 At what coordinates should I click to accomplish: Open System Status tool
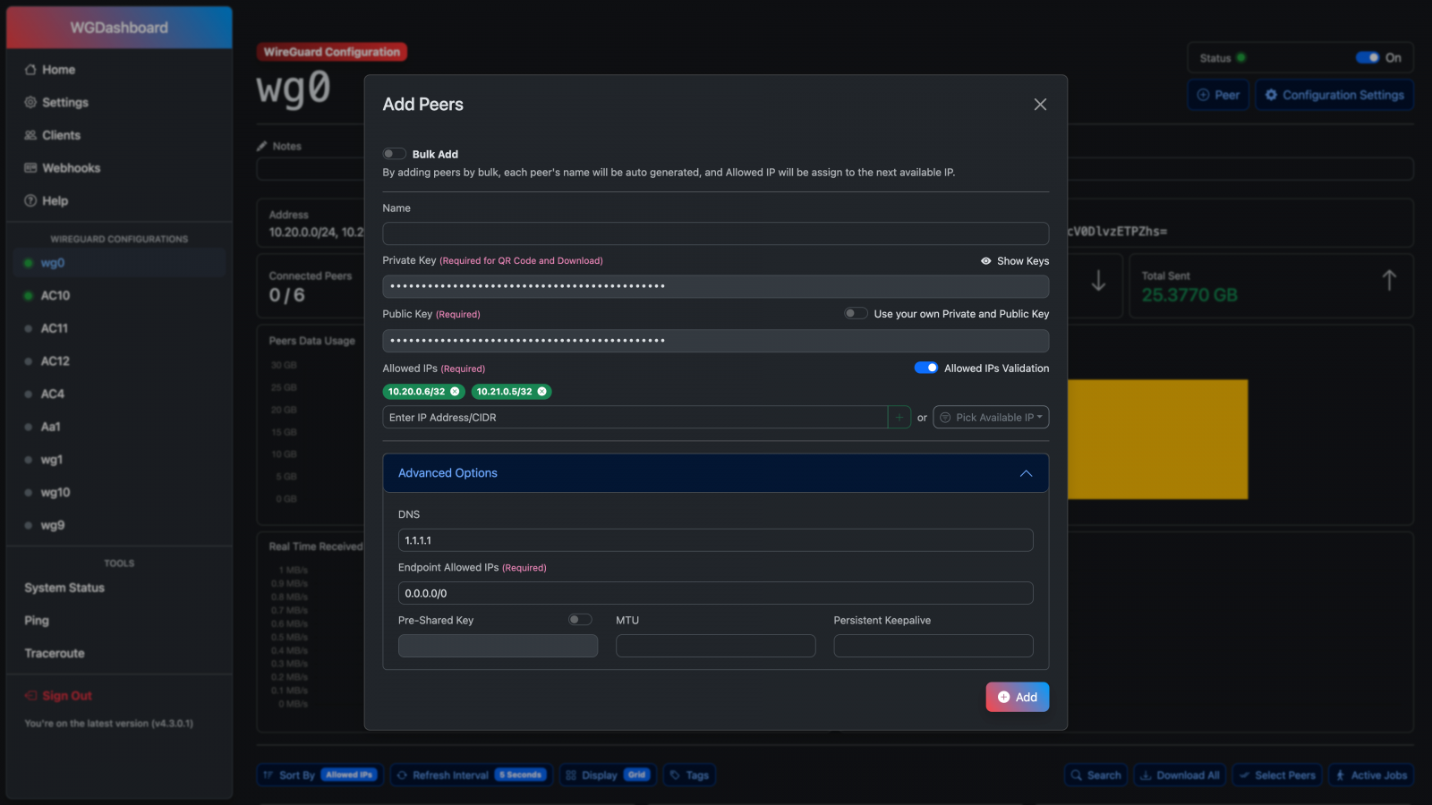click(64, 588)
